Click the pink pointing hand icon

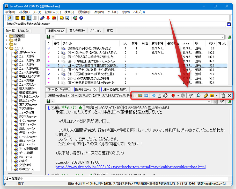[x=135, y=95]
